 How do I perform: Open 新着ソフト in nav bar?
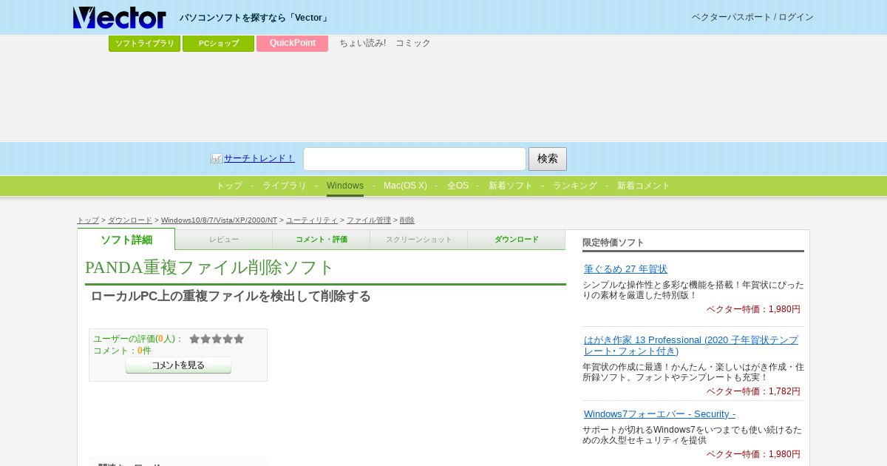point(511,186)
